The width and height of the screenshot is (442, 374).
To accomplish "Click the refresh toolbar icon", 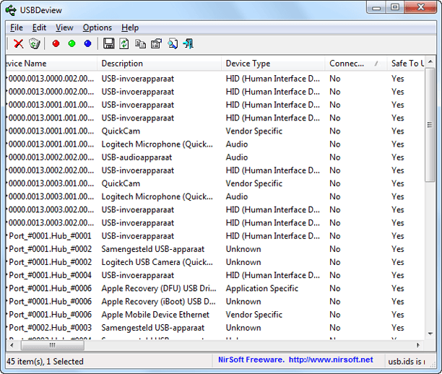I will pos(124,44).
